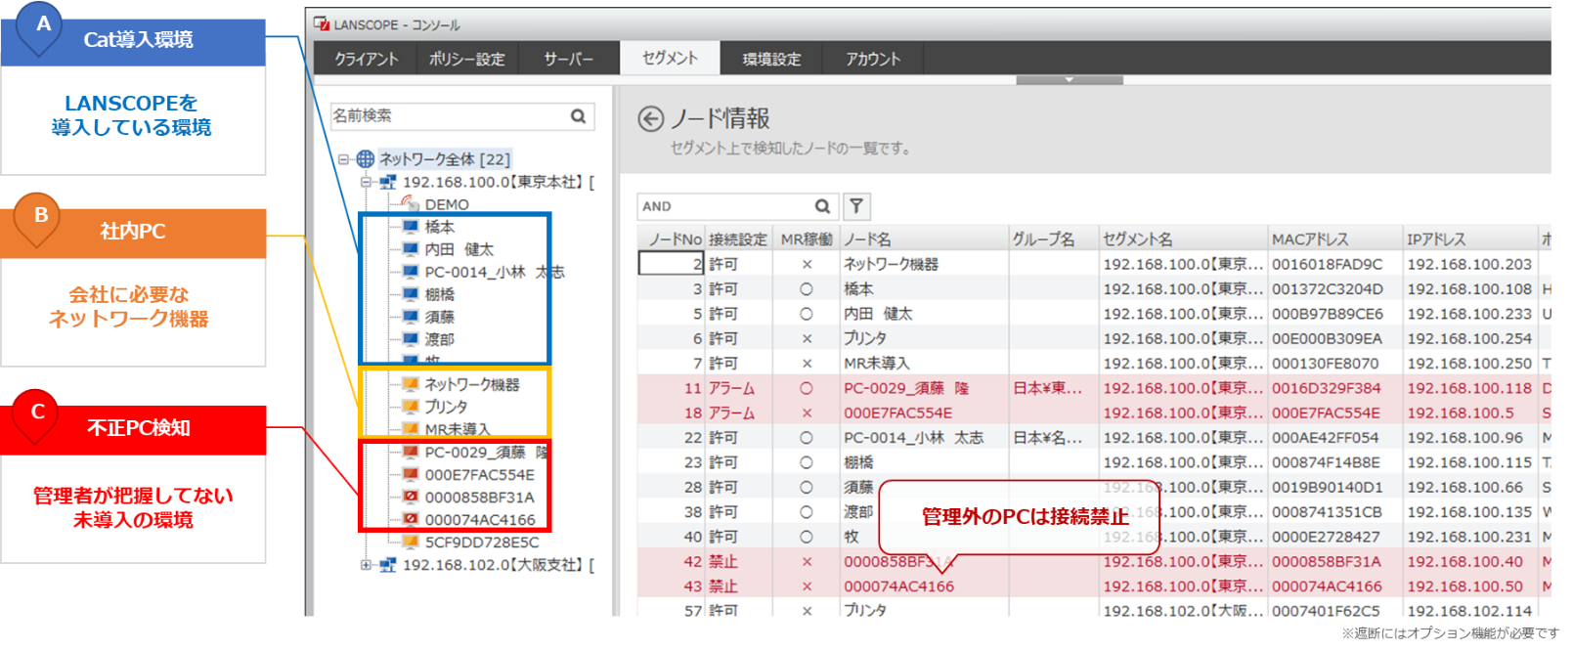Click the red signal icon beside DEMO
Image resolution: width=1573 pixels, height=651 pixels.
(x=411, y=204)
